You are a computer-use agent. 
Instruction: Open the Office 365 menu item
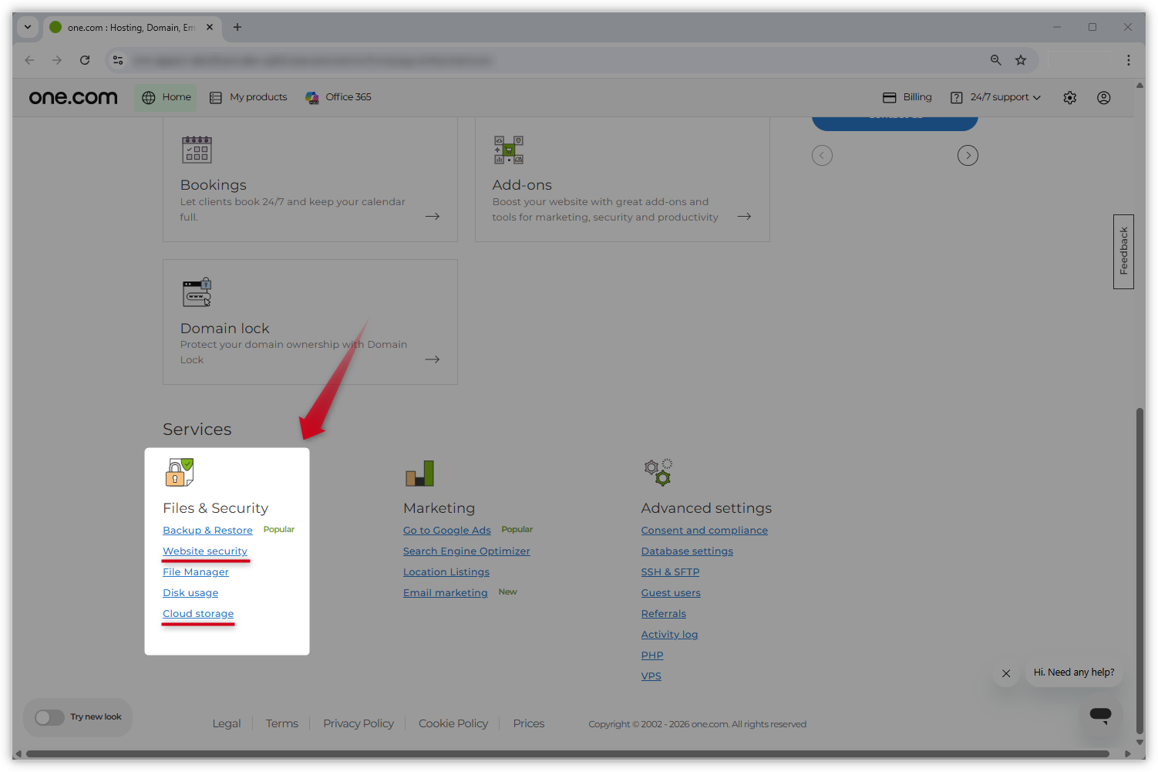pyautogui.click(x=338, y=97)
